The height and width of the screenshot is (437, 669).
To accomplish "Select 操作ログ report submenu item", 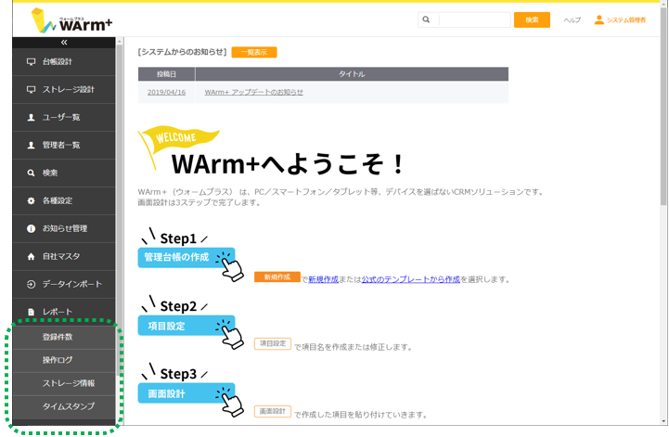I will pyautogui.click(x=64, y=360).
